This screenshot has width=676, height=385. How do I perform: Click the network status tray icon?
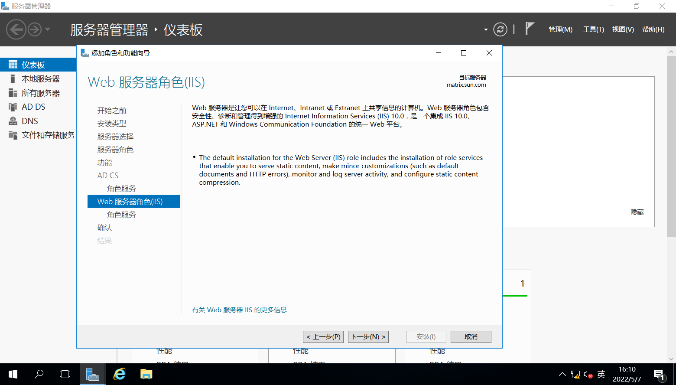click(x=575, y=374)
